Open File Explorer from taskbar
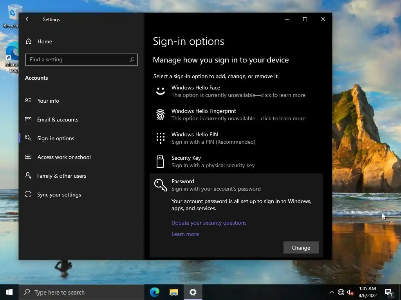This screenshot has width=401, height=300. [173, 292]
